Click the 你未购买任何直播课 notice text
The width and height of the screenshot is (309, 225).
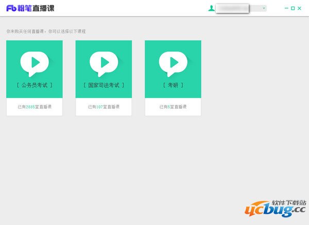click(46, 31)
